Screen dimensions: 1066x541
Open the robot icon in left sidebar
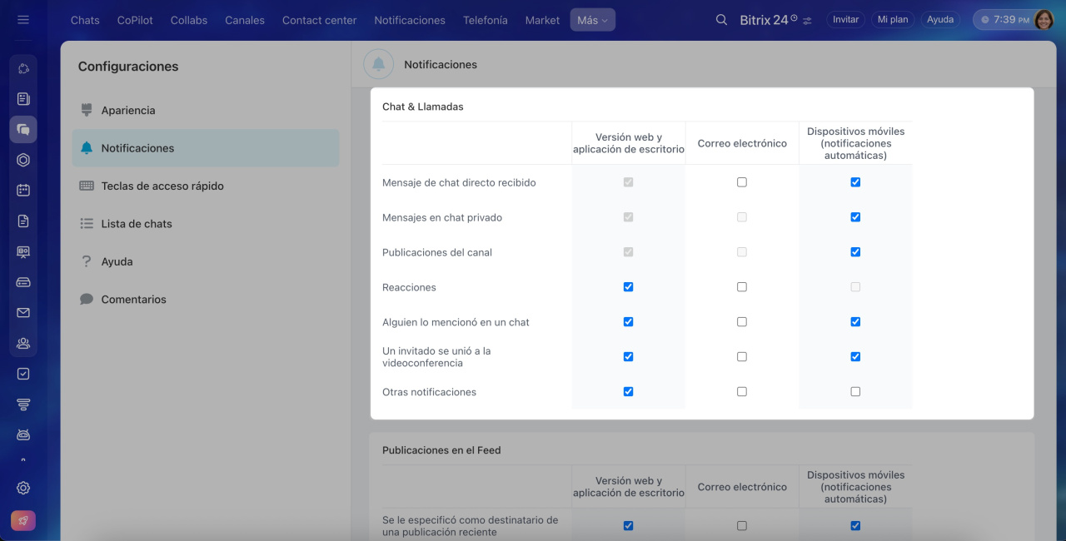click(x=23, y=434)
